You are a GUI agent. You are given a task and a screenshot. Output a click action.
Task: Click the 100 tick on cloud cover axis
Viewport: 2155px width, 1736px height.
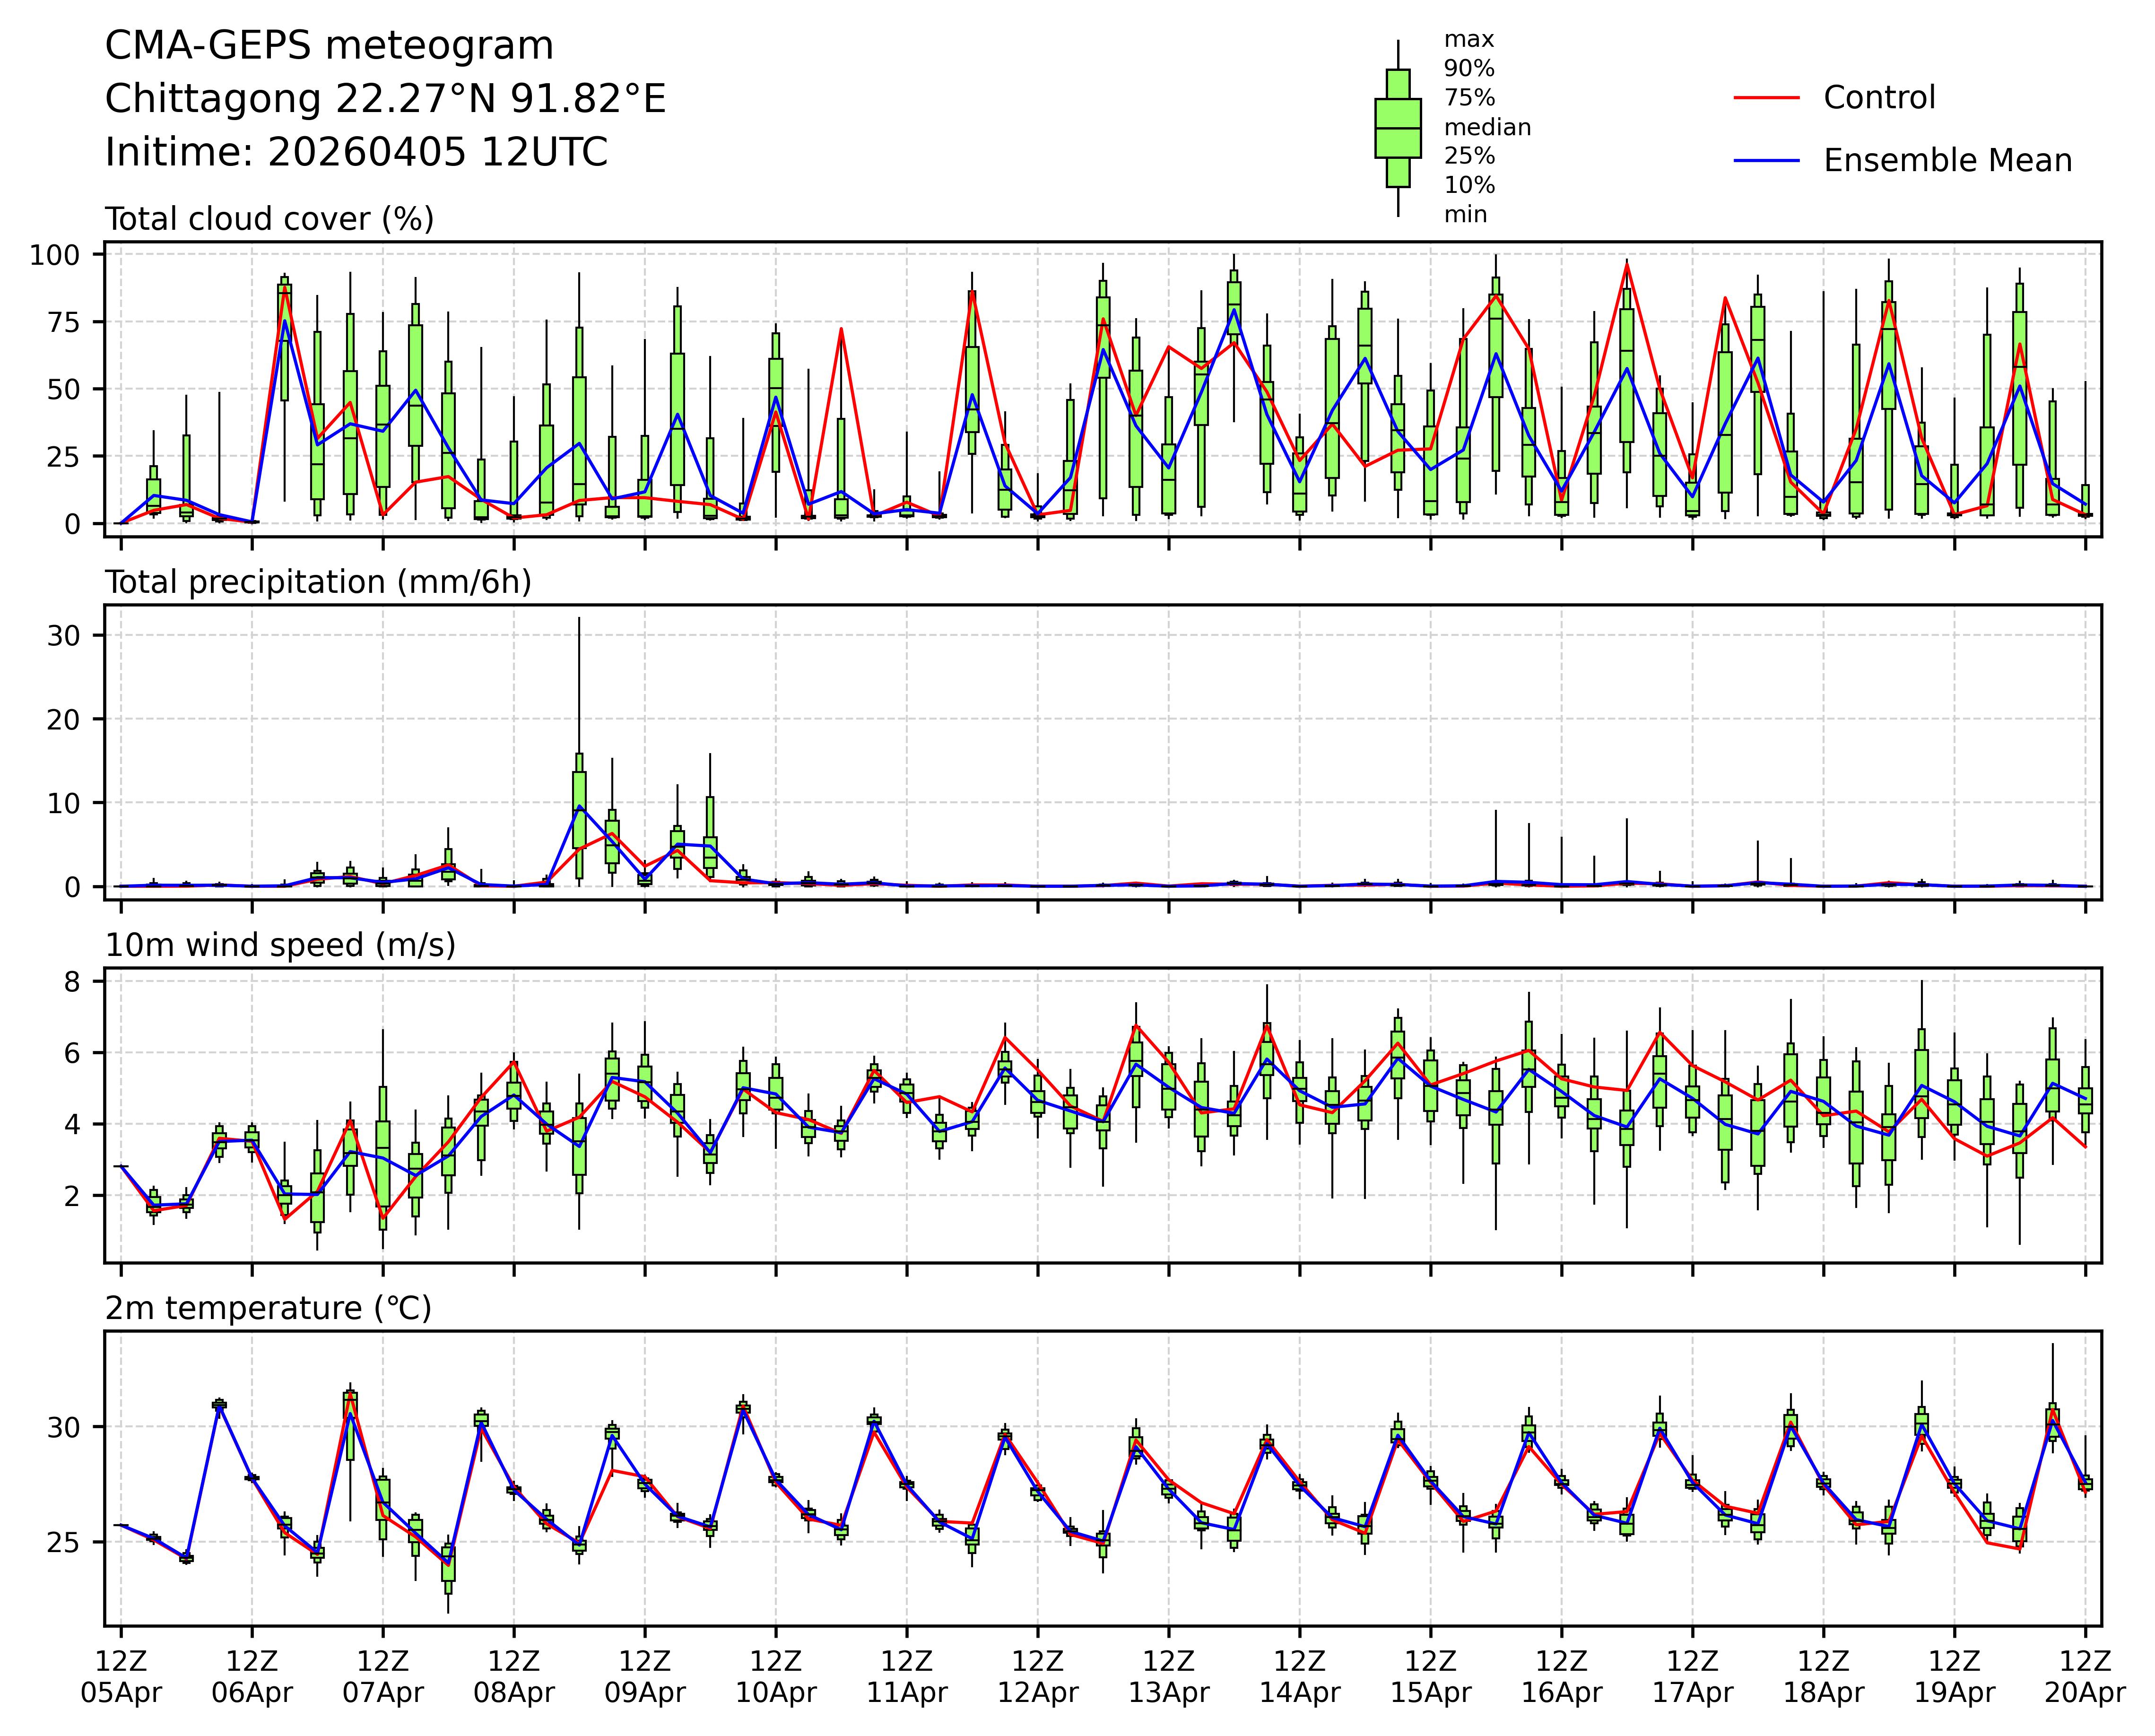click(x=54, y=255)
